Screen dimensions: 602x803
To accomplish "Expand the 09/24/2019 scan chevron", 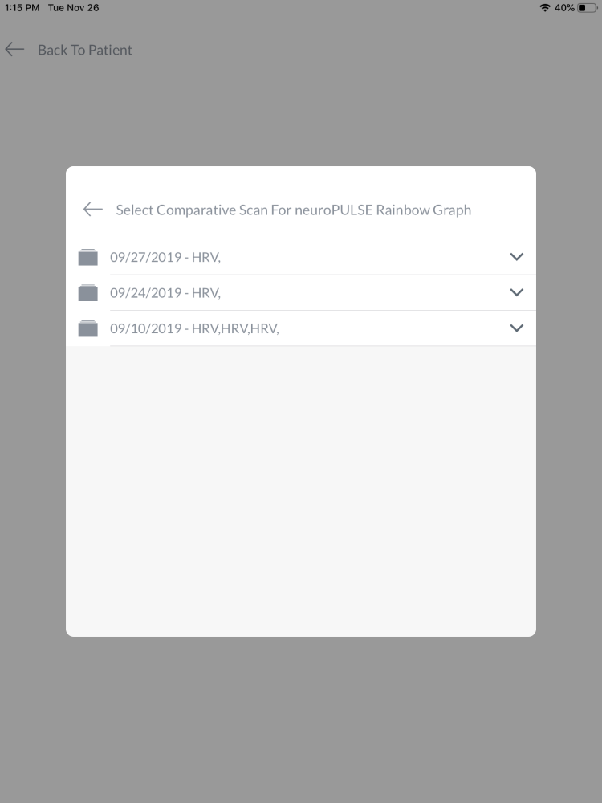I will [516, 292].
